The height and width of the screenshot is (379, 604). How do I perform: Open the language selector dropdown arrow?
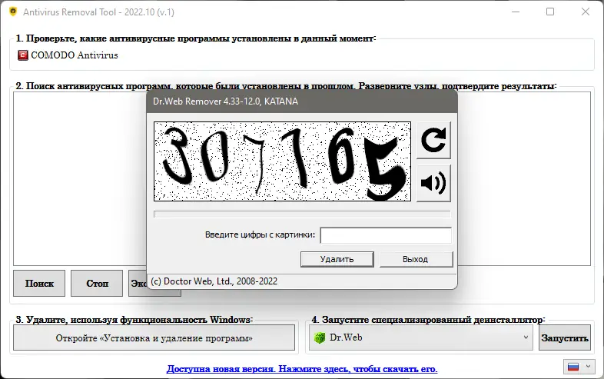(x=588, y=367)
